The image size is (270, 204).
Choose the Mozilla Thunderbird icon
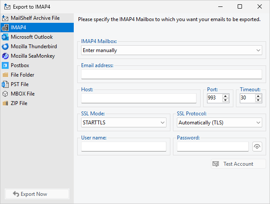(x=5, y=46)
